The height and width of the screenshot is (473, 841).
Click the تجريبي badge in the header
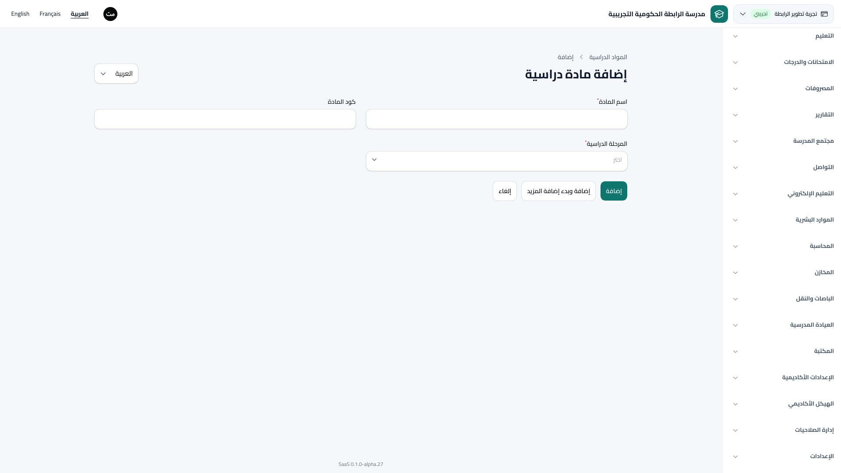click(761, 14)
